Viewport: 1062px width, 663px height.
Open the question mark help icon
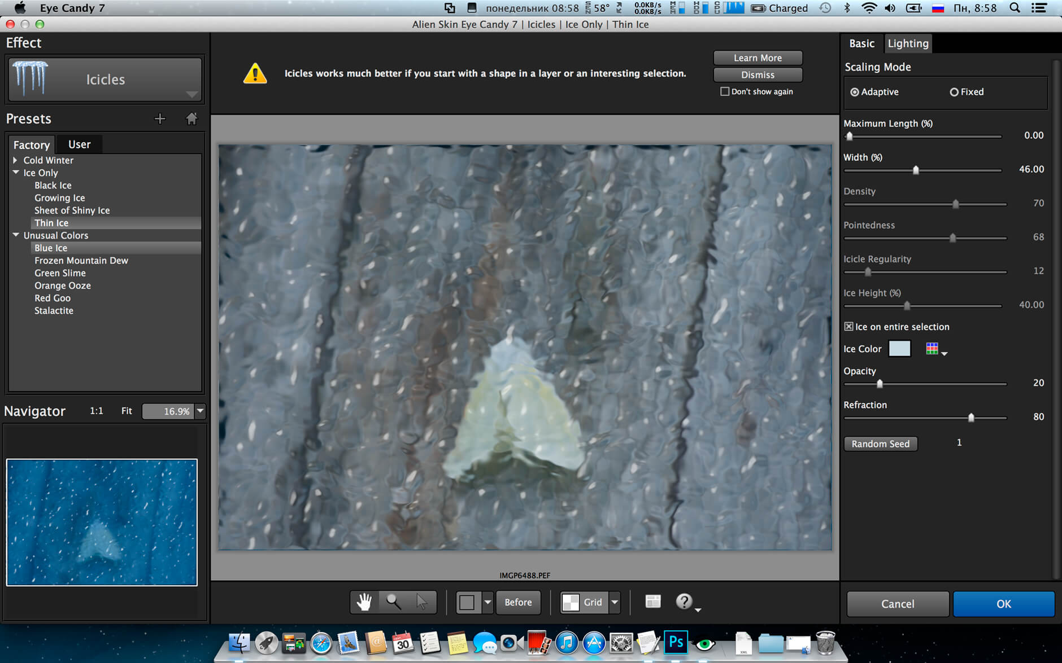pos(684,601)
